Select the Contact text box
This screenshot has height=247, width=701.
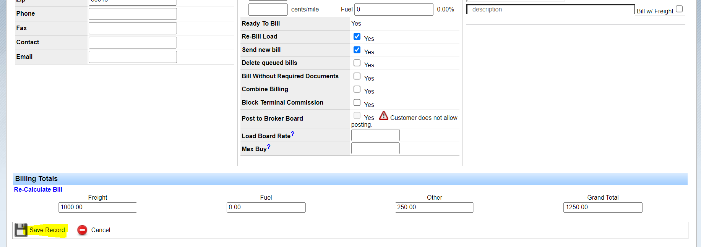click(x=133, y=42)
